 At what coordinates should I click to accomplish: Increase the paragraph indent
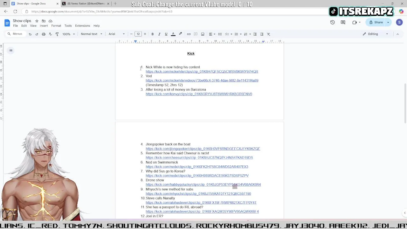click(x=262, y=34)
